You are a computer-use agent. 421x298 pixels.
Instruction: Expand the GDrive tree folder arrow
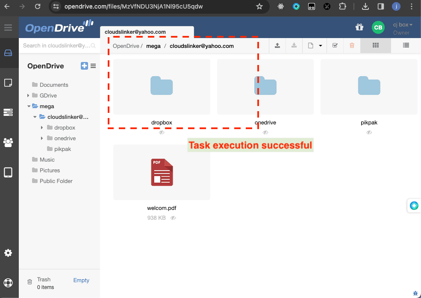[28, 95]
